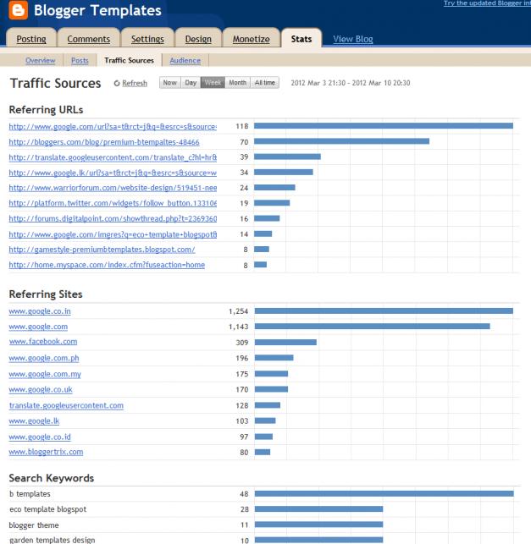Open the translate.googleusercontent.com/translate_c referring URL
The width and height of the screenshot is (531, 544).
113,157
